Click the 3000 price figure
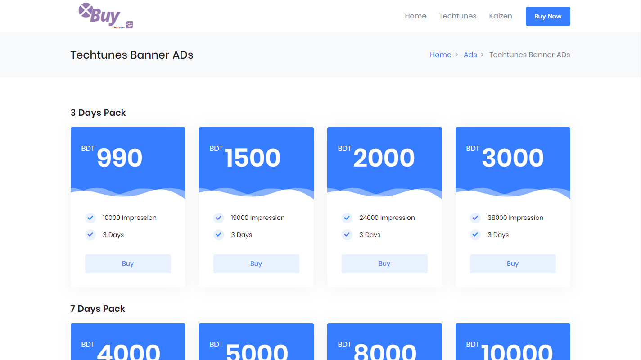Screen dimensions: 641x360 [513, 158]
